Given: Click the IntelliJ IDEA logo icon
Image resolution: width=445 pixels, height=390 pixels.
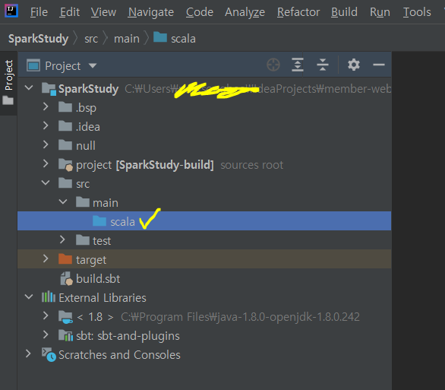Looking at the screenshot, I should [x=11, y=11].
